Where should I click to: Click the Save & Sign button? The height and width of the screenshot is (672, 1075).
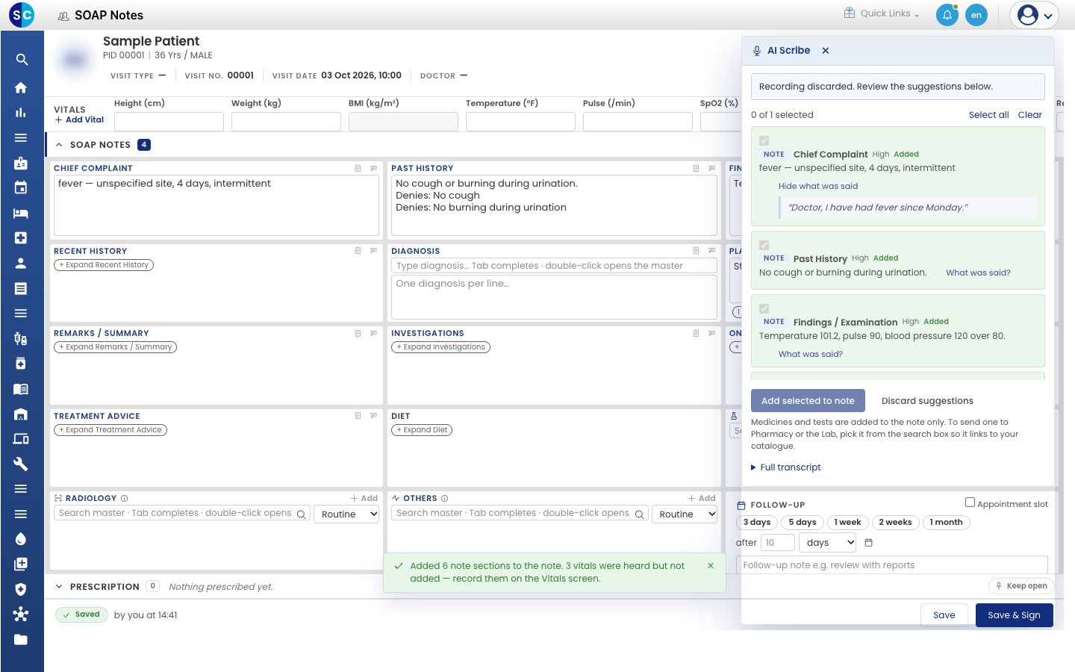coord(1014,615)
